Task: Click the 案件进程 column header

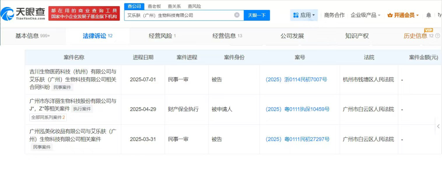Action: [x=187, y=57]
